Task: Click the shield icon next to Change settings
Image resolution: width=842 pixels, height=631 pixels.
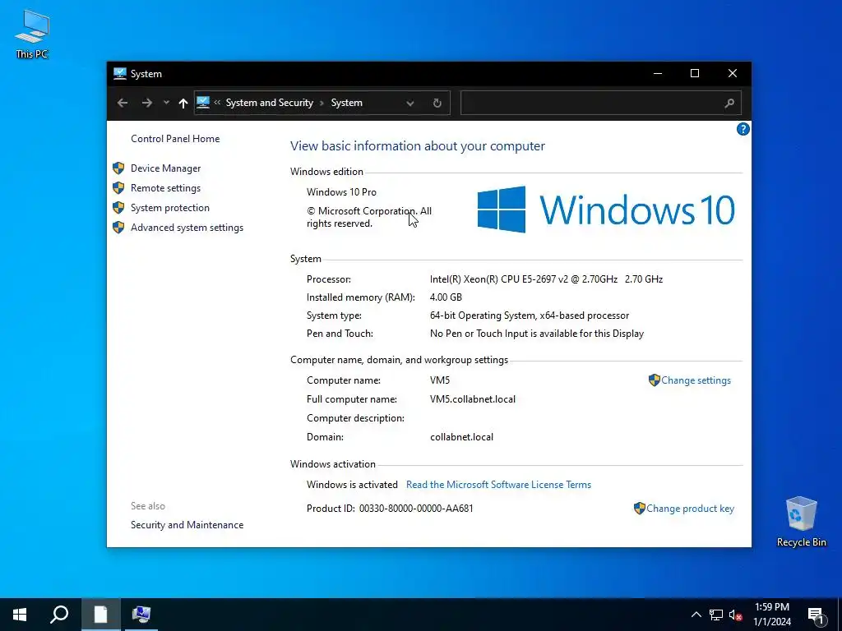Action: pyautogui.click(x=654, y=380)
